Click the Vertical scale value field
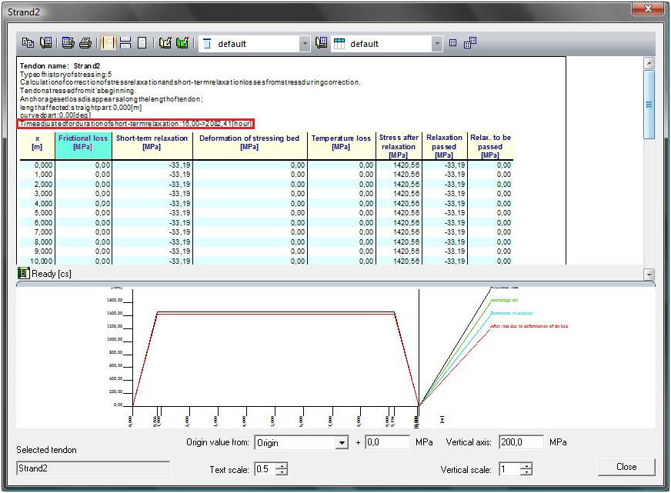The image size is (671, 493). (510, 469)
